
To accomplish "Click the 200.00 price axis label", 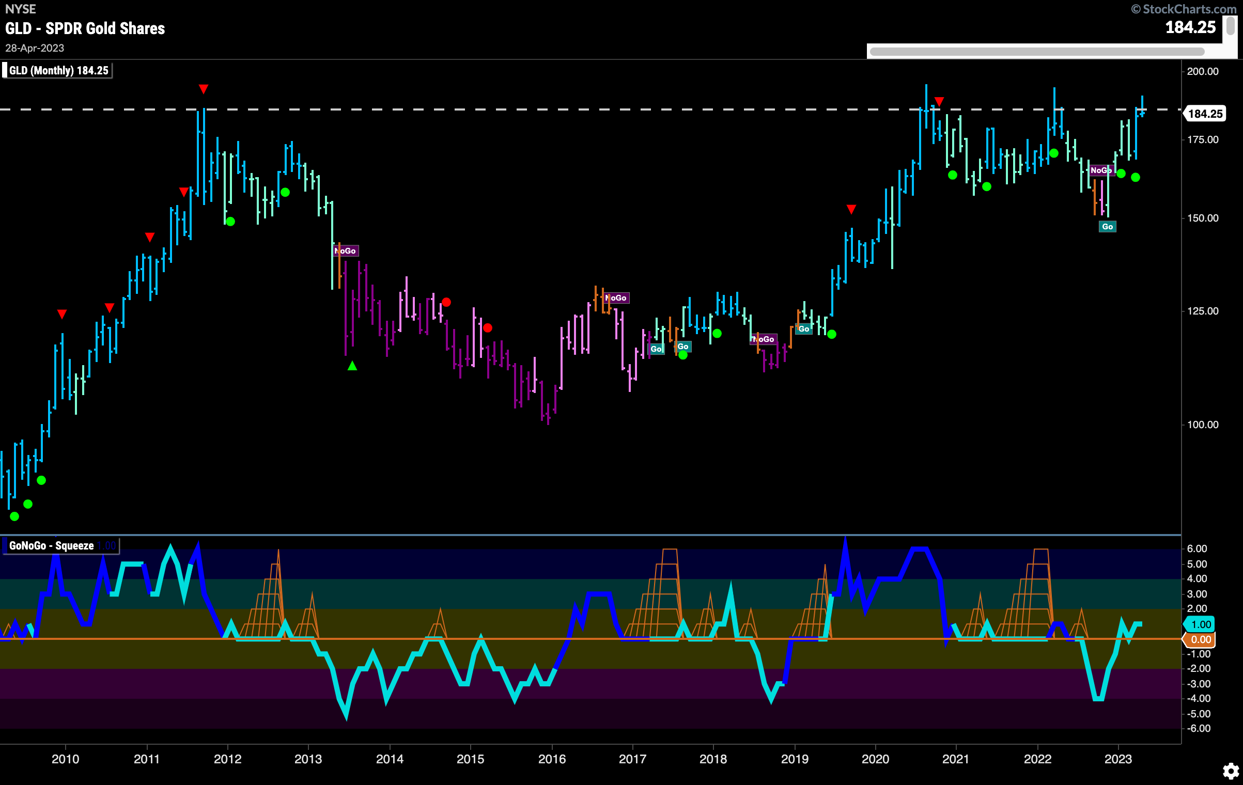I will click(1203, 71).
